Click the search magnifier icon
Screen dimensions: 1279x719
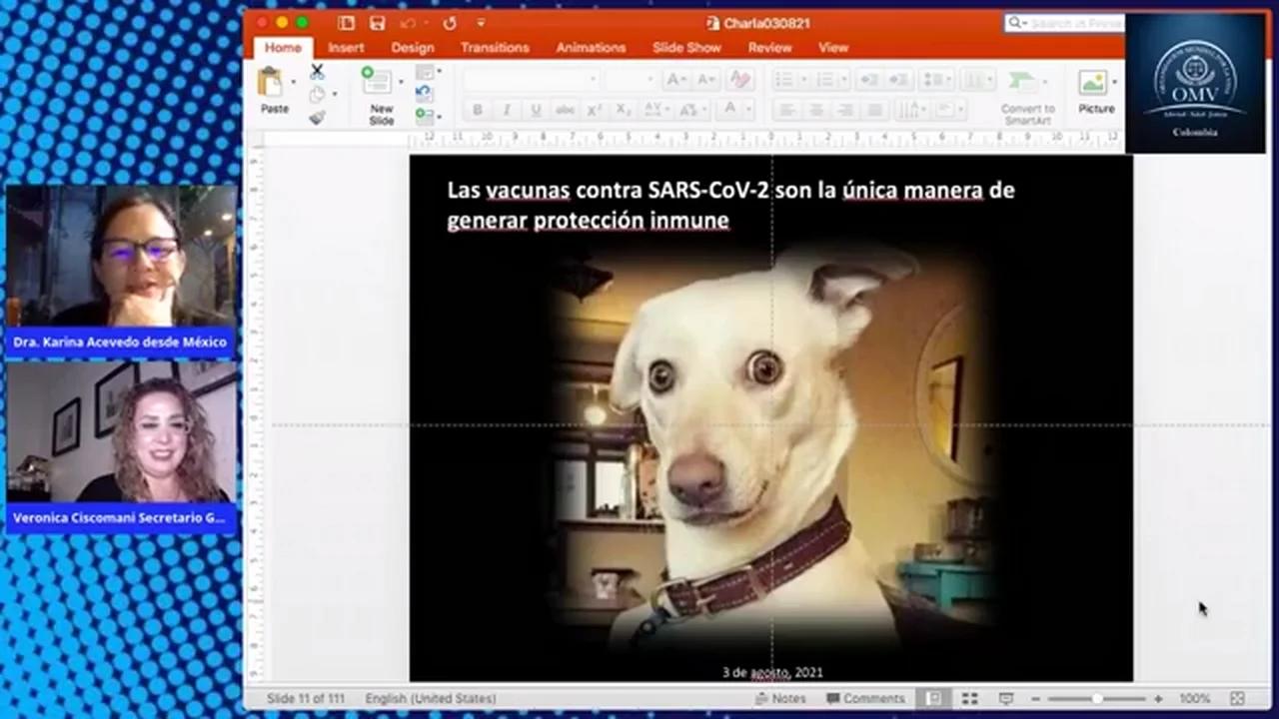click(1015, 22)
